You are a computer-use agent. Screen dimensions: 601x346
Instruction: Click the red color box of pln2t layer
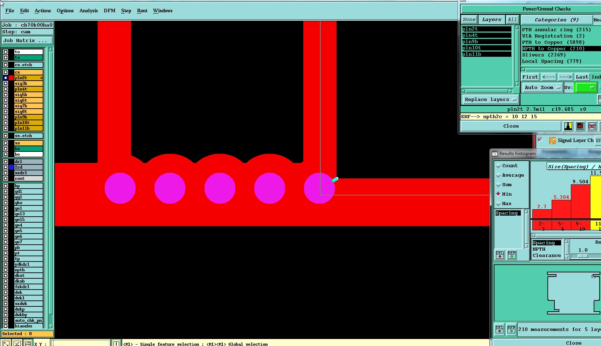(11, 78)
